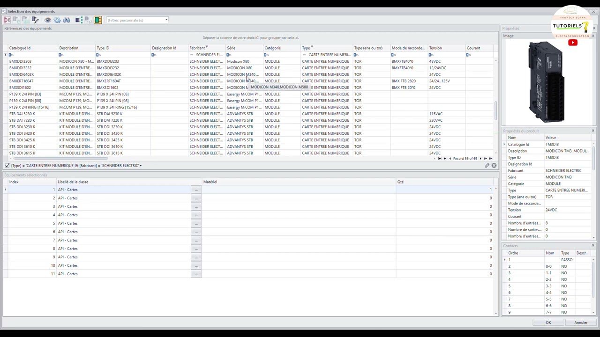Go to last record navigator button
Viewport: 600px width, 337px height.
[491, 159]
